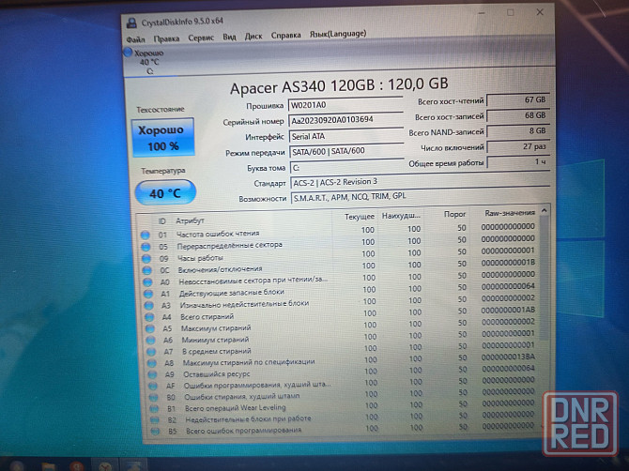Image resolution: width=629 pixels, height=471 pixels.
Task: Click the status circle for Максимум стираний по спецификации
Action: [x=152, y=363]
